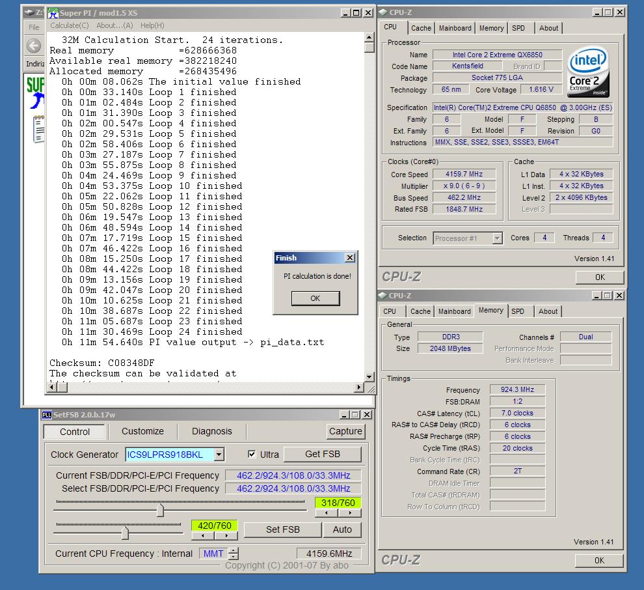Viewport: 644px width, 590px height.
Task: Click the Capture button in SetFSB
Action: click(345, 431)
